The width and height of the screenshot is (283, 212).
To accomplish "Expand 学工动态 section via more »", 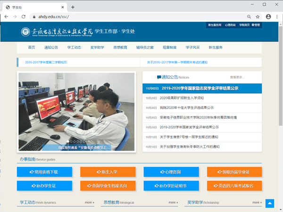I will 89,202.
